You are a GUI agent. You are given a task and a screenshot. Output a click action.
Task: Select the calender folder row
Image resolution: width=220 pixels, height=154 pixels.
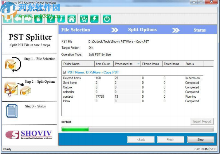click(133, 92)
